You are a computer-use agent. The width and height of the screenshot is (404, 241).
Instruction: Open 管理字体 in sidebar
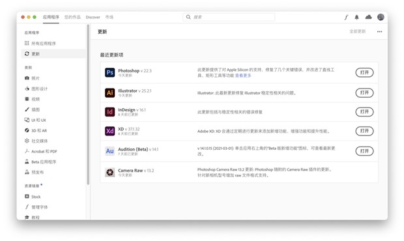[36, 207]
